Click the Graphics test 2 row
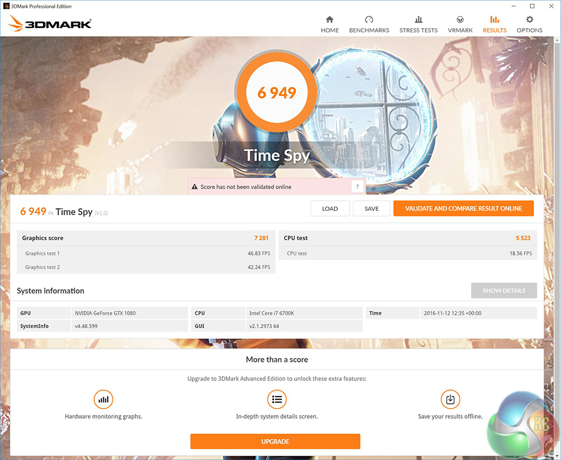 tap(146, 267)
